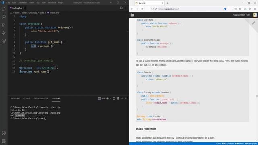
Task: Open the Selection menu
Action: pyautogui.click(x=23, y=3)
